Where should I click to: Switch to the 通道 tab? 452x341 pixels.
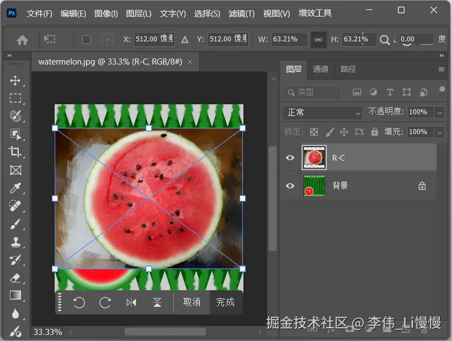click(320, 70)
